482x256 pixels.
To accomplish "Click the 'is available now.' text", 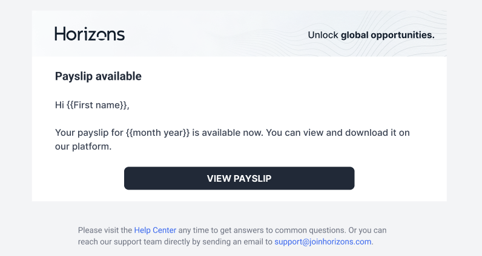I will click(228, 133).
